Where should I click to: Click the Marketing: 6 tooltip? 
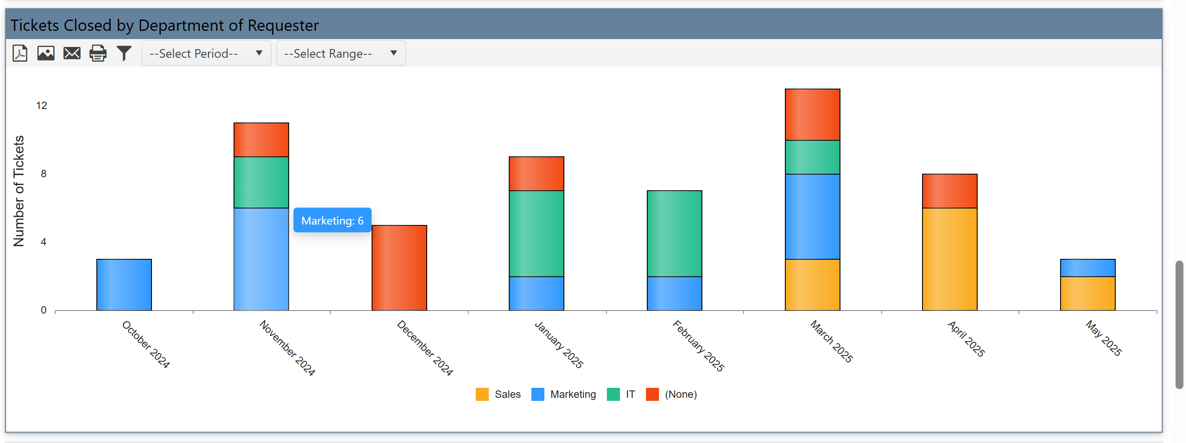(332, 221)
